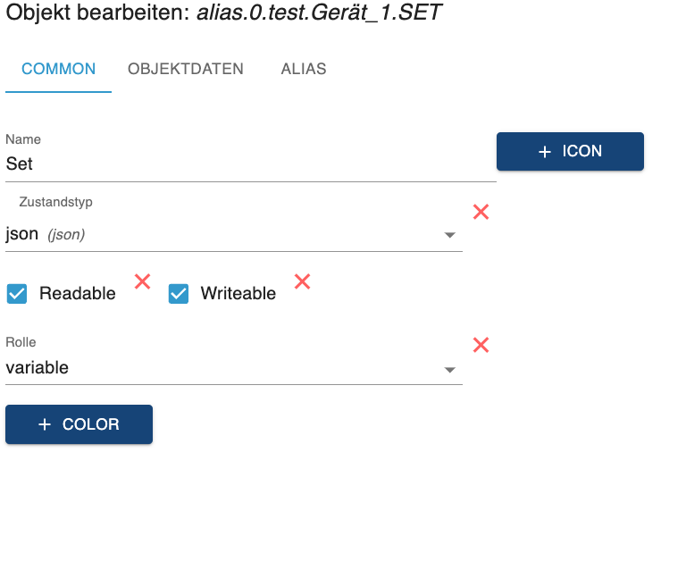Select the Common tab

(59, 69)
